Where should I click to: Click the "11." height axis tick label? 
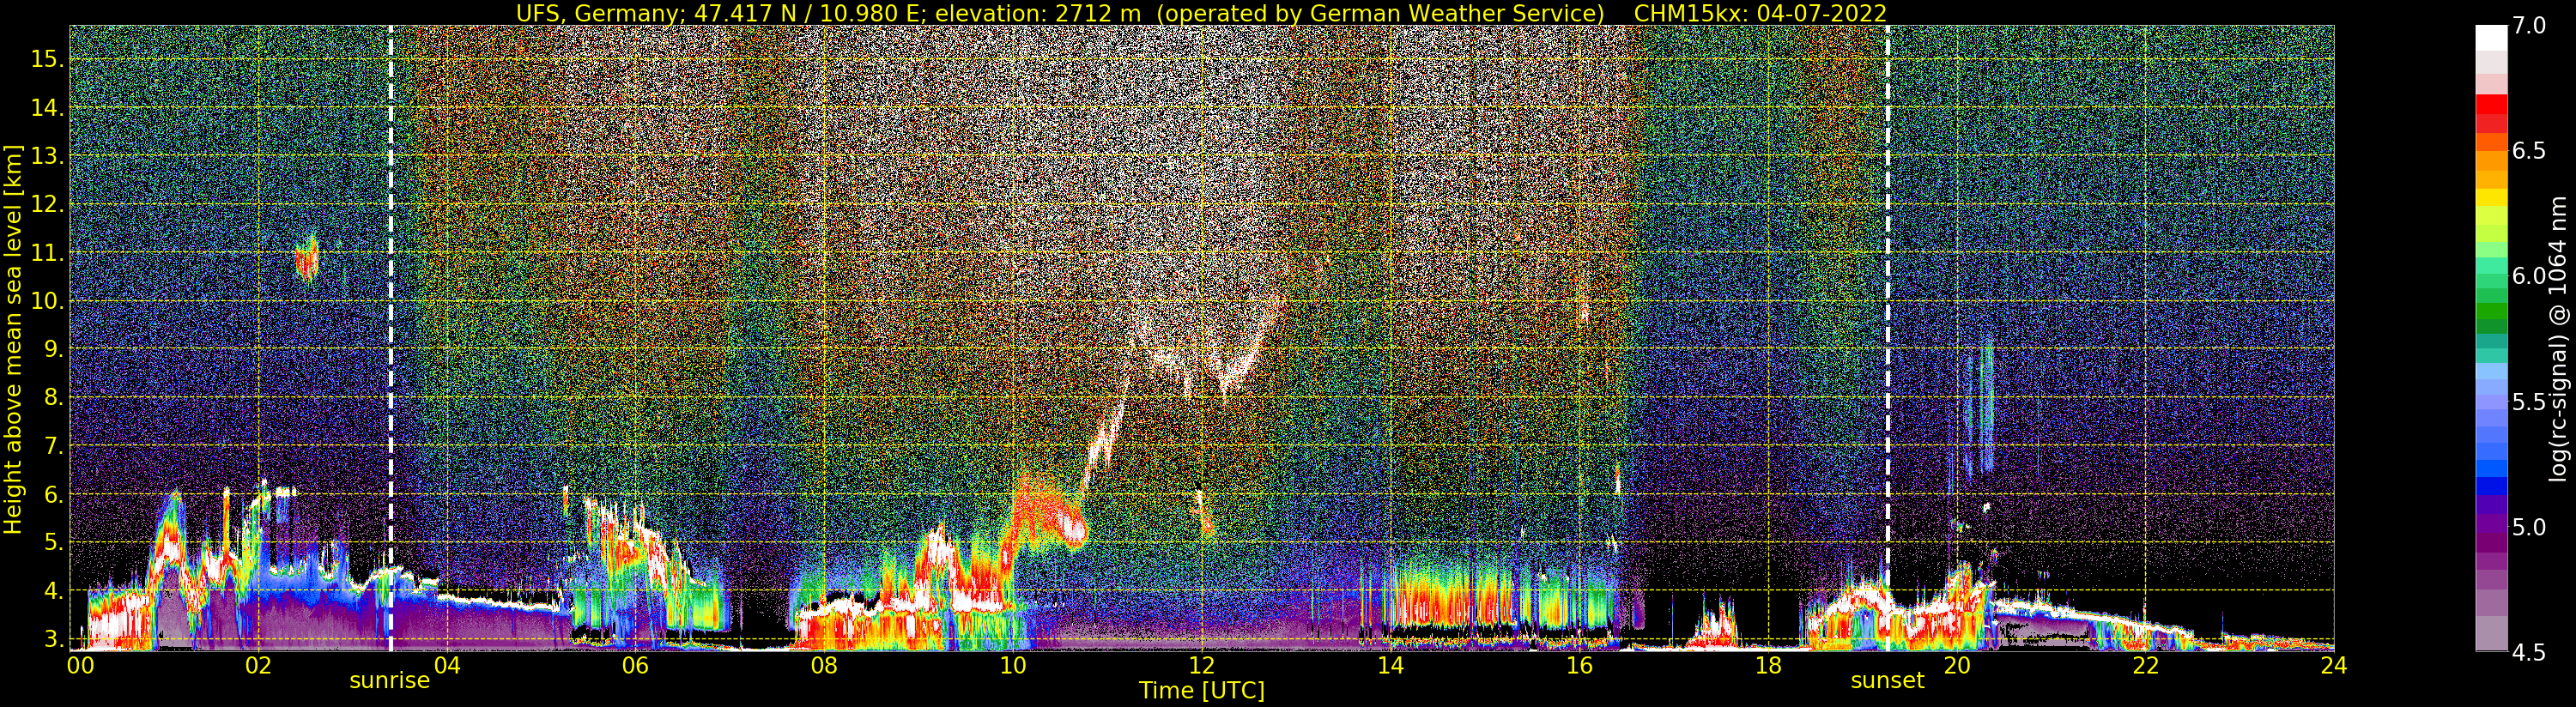(x=47, y=253)
